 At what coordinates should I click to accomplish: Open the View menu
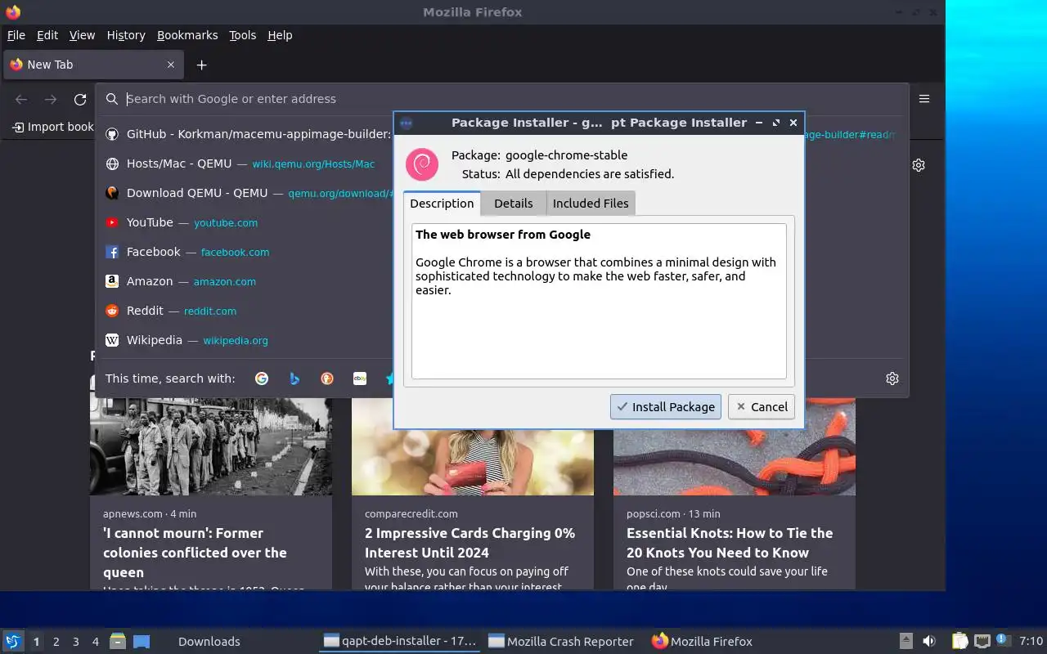(83, 35)
